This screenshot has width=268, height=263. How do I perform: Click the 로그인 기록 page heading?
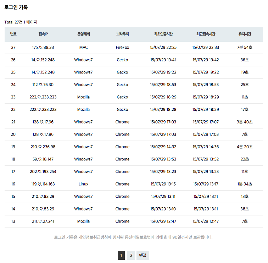click(x=16, y=7)
